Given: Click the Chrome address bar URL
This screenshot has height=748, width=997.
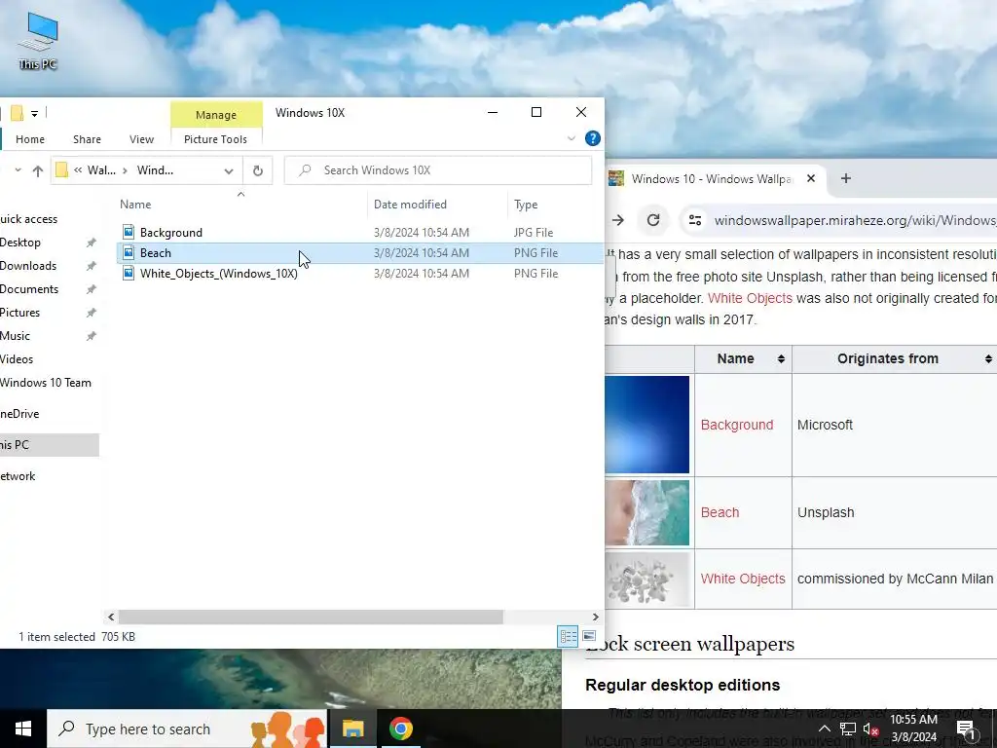Looking at the screenshot, I should [855, 221].
